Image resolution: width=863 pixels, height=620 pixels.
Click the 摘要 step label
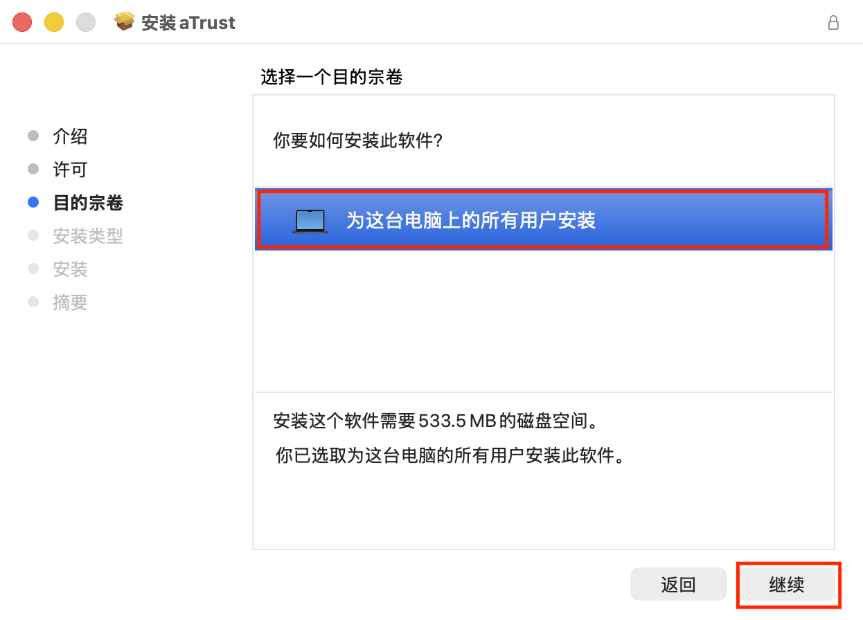click(x=71, y=302)
